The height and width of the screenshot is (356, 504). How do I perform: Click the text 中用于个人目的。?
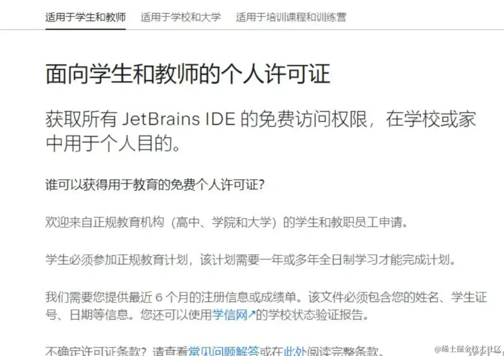[113, 144]
